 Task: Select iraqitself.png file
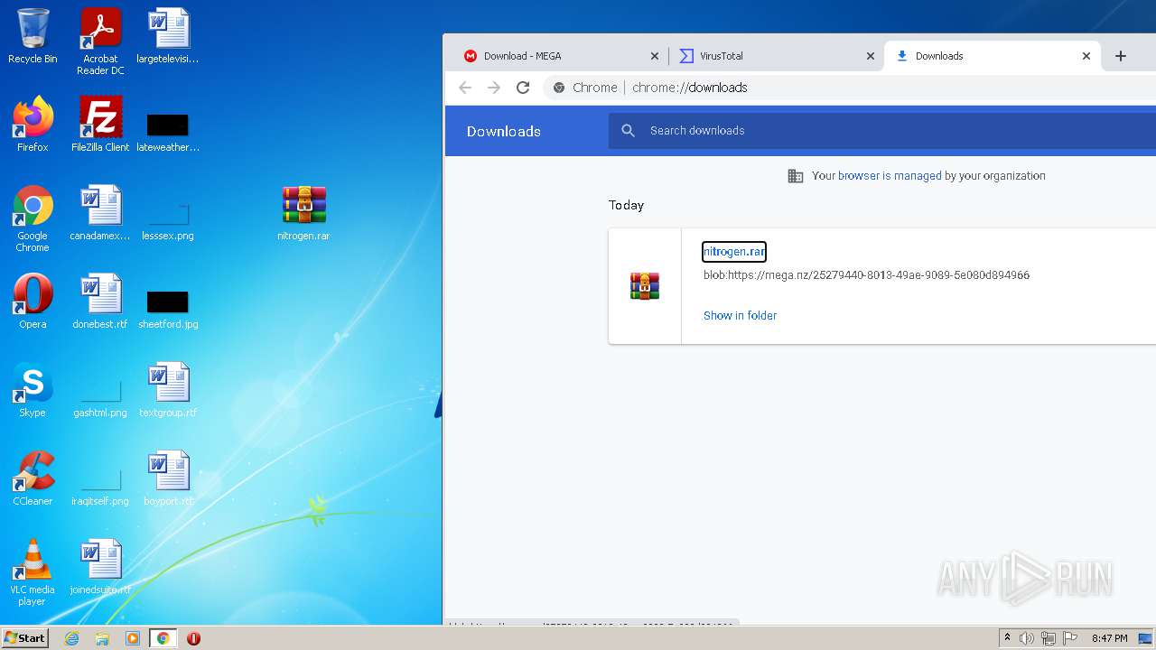100,487
